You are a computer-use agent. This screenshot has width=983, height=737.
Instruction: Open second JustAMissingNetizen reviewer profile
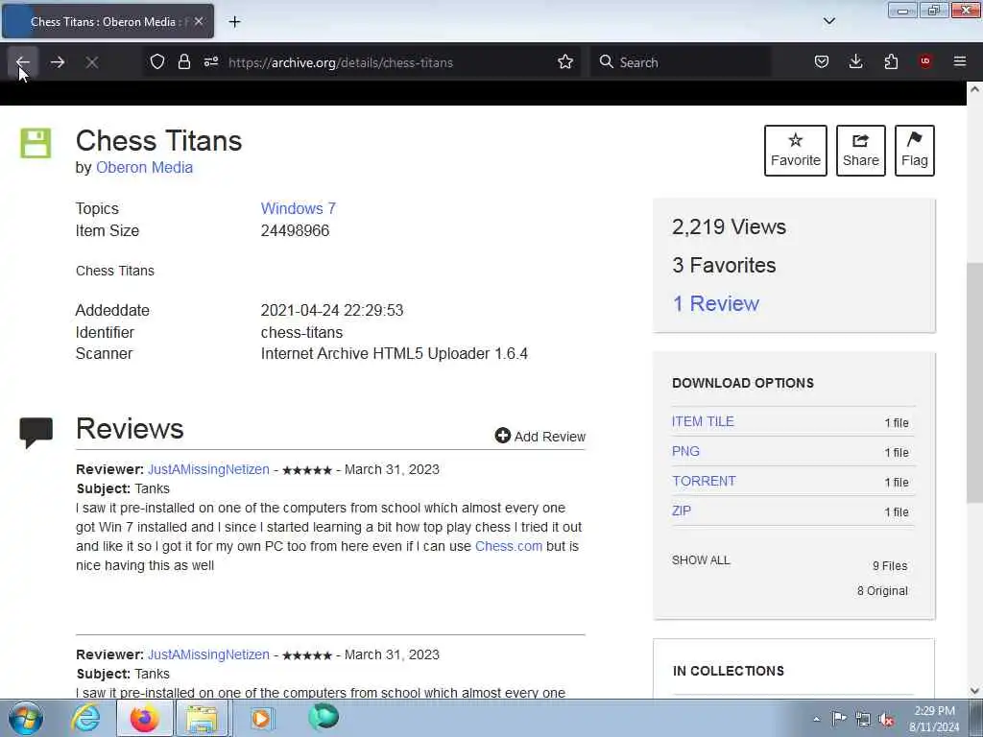pyautogui.click(x=208, y=654)
